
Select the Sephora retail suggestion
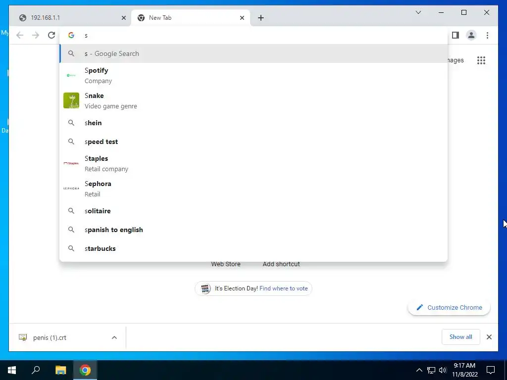253,189
